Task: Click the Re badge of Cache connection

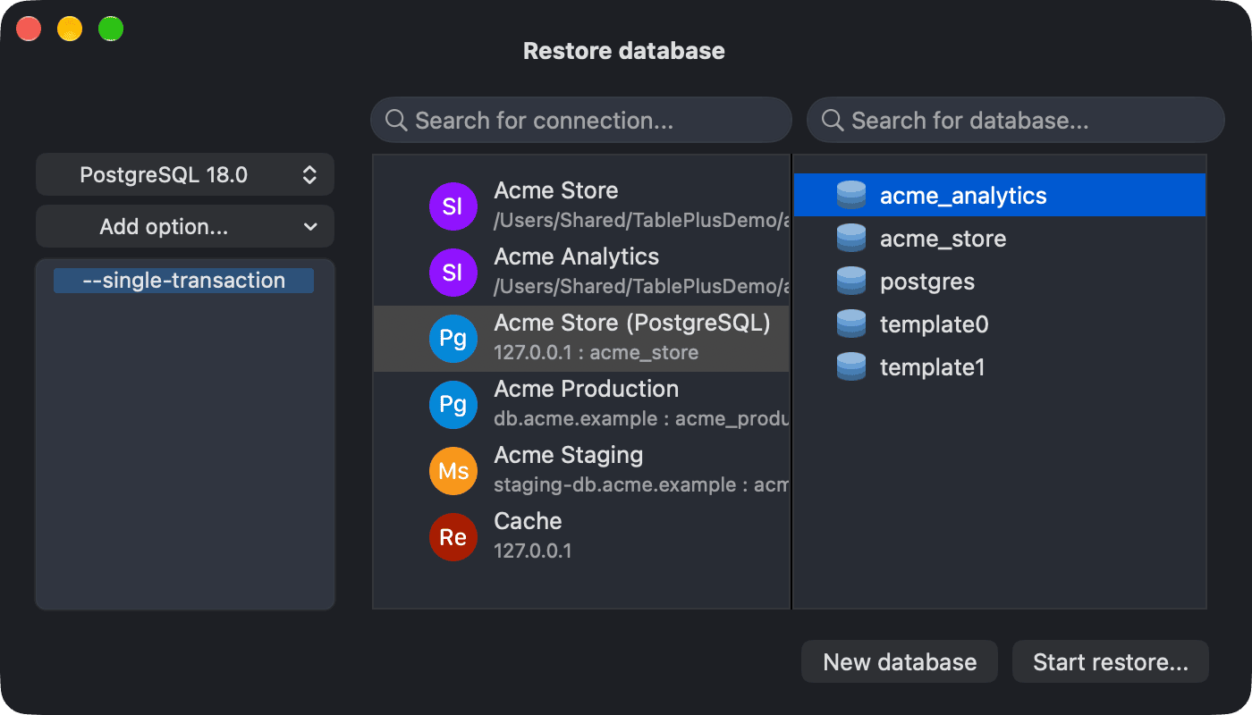Action: click(453, 537)
